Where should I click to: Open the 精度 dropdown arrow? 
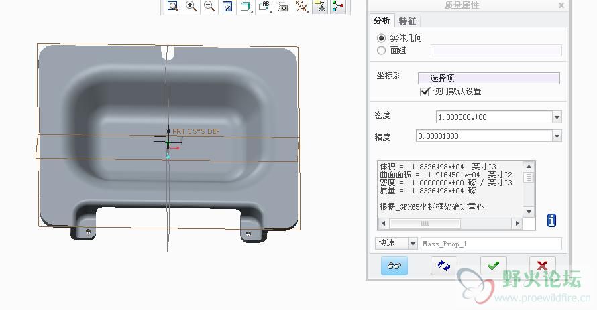point(557,136)
